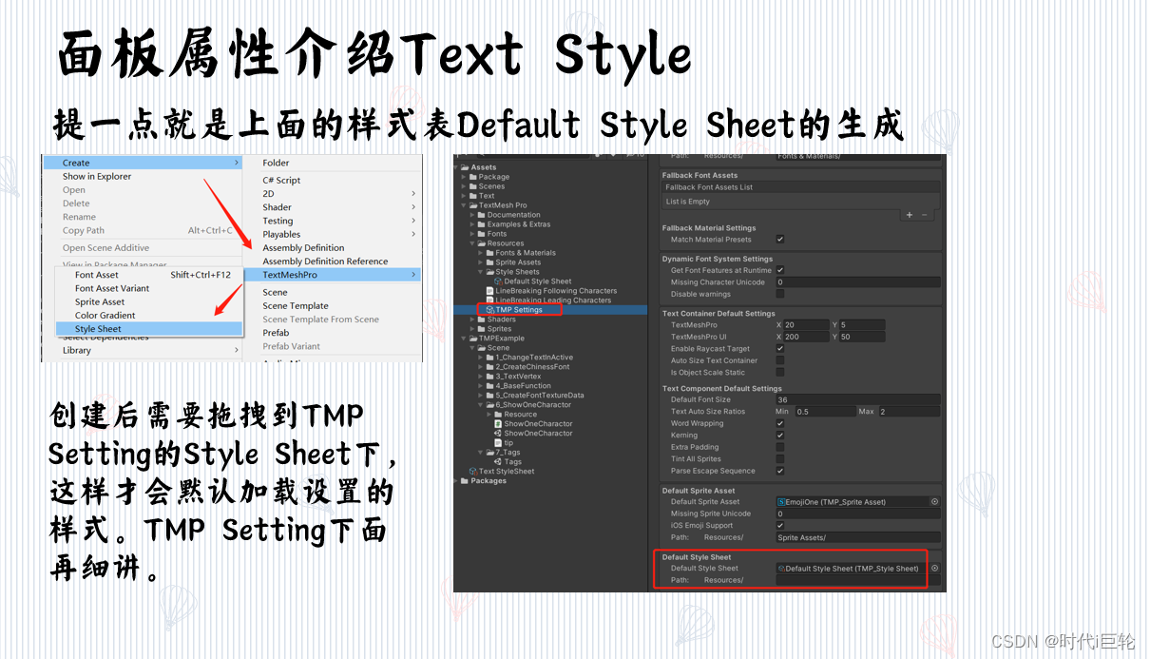Collapse the 7_Tags folder
Image resolution: width=1150 pixels, height=659 pixels.
pos(481,452)
